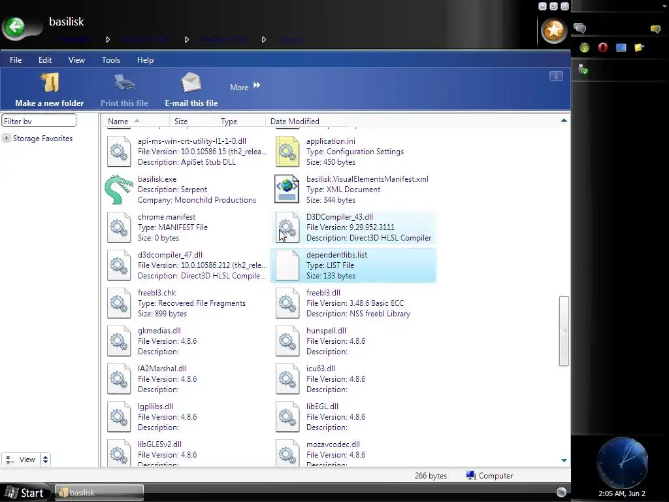Click the Start button

pos(25,493)
